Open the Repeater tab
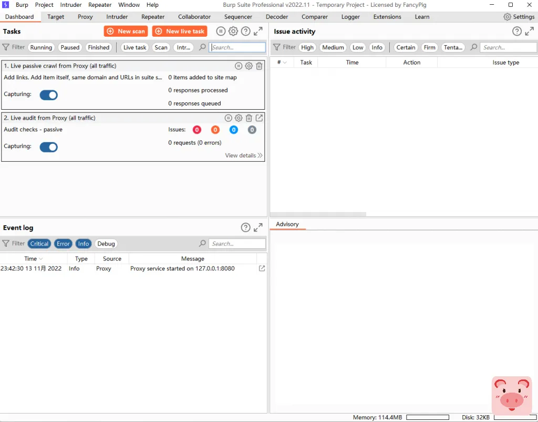Viewport: 538px width, 422px height. [x=153, y=17]
